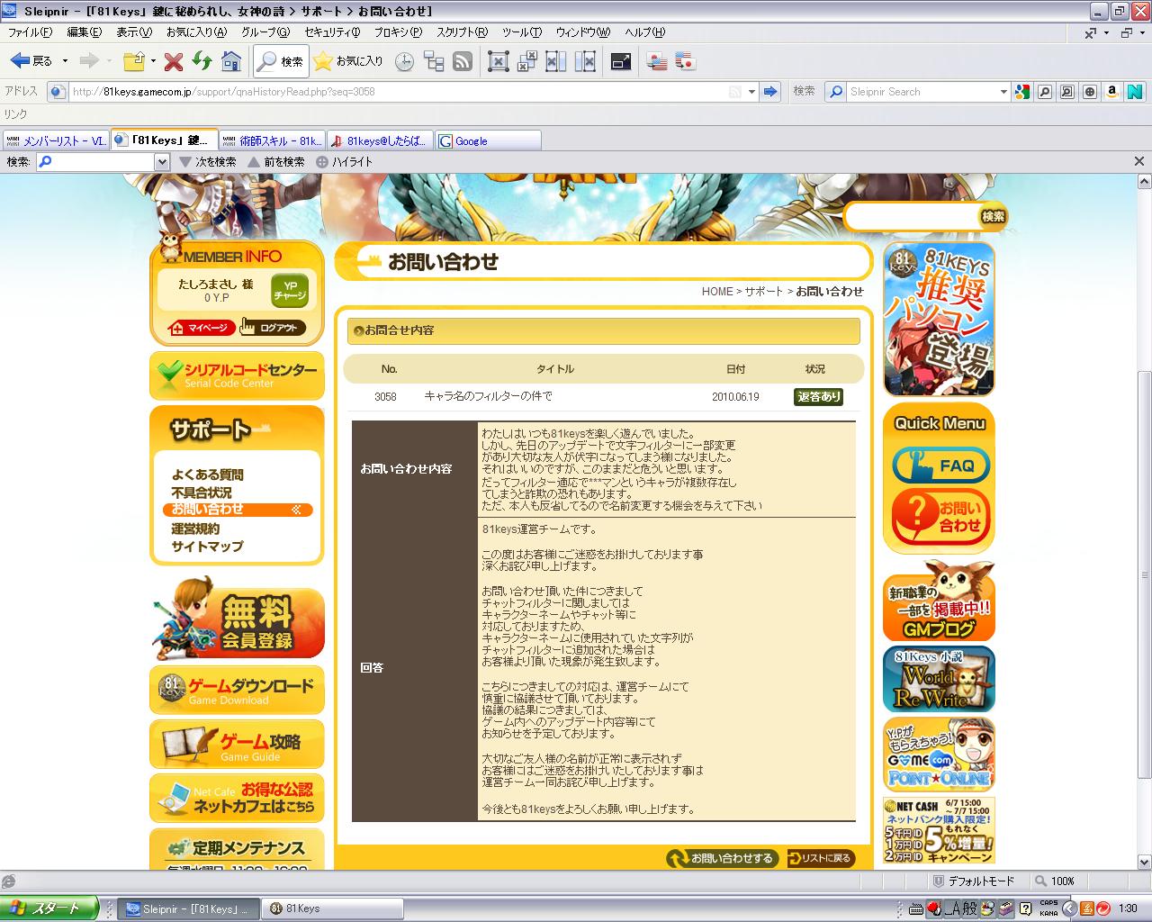The width and height of the screenshot is (1152, 922).
Task: Open お気に入り(A) menu
Action: [196, 32]
